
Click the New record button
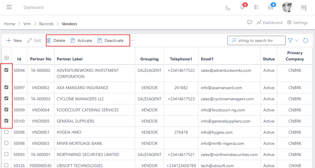(14, 40)
